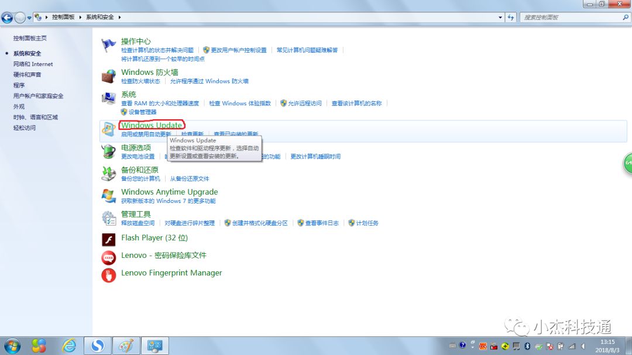Click 允许程序通过 Windows 防火墙 link

click(209, 81)
